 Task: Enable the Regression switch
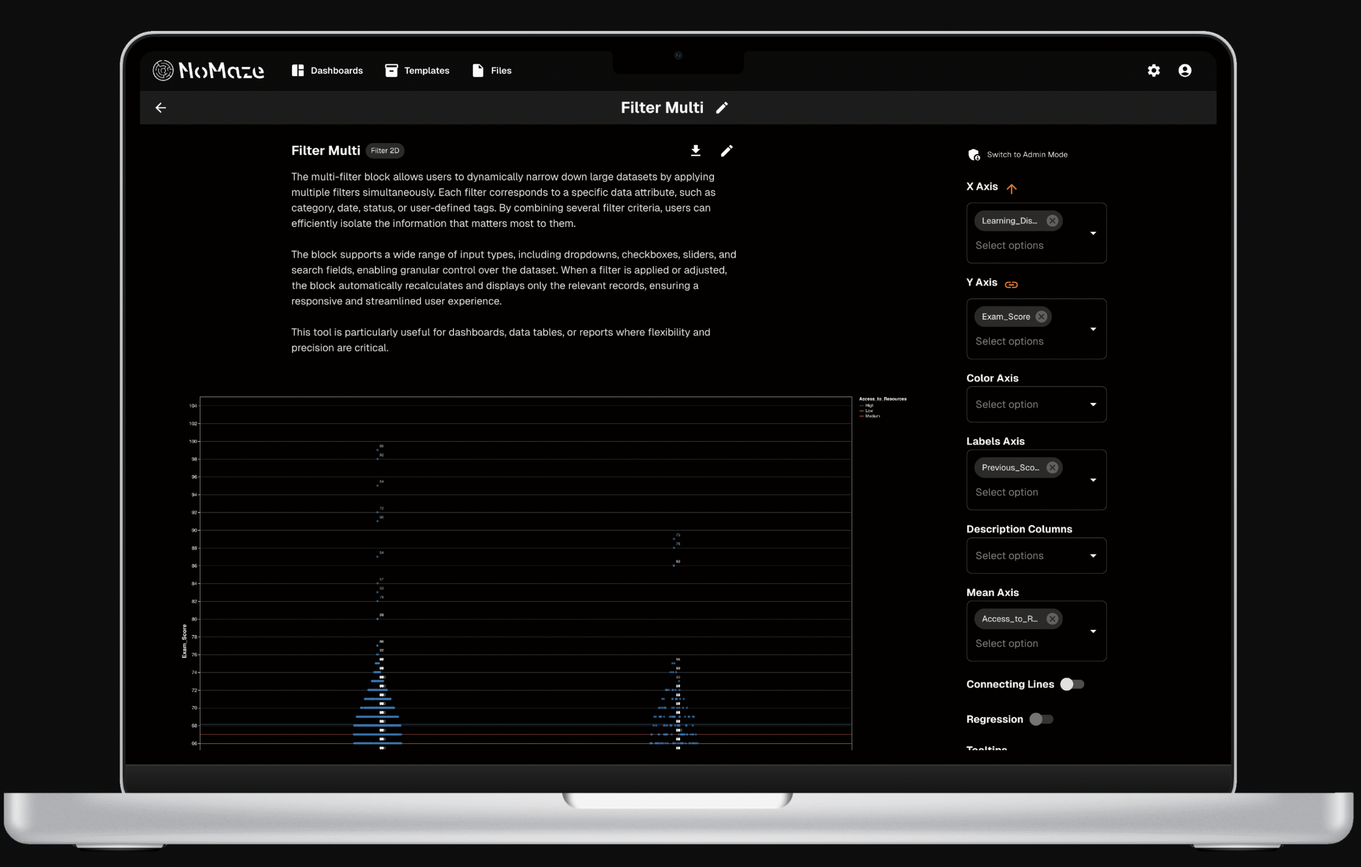coord(1040,719)
